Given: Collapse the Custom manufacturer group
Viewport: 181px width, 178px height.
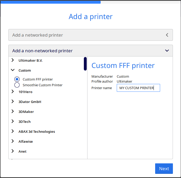Looking at the screenshot, I should point(13,70).
